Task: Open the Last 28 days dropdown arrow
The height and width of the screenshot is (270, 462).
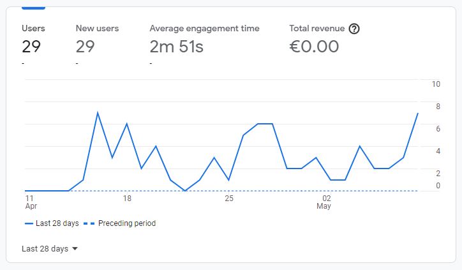Action: (75, 249)
